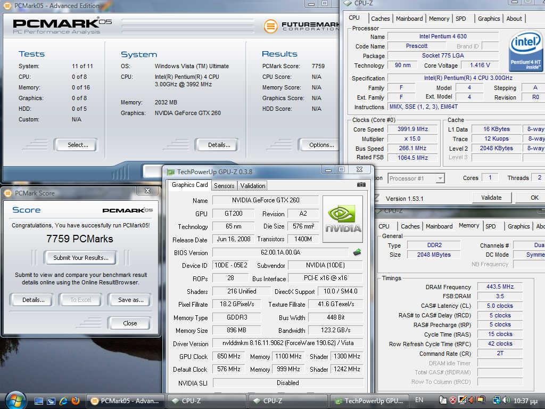
Task: Click Driver Version field in GPU-Z
Action: coord(288,343)
